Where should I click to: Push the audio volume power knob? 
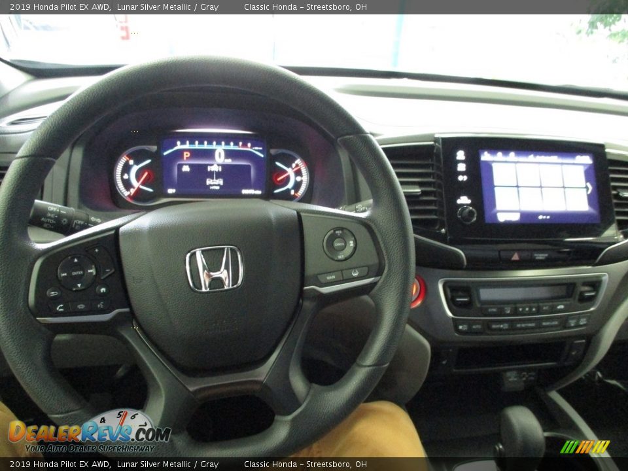point(467,215)
